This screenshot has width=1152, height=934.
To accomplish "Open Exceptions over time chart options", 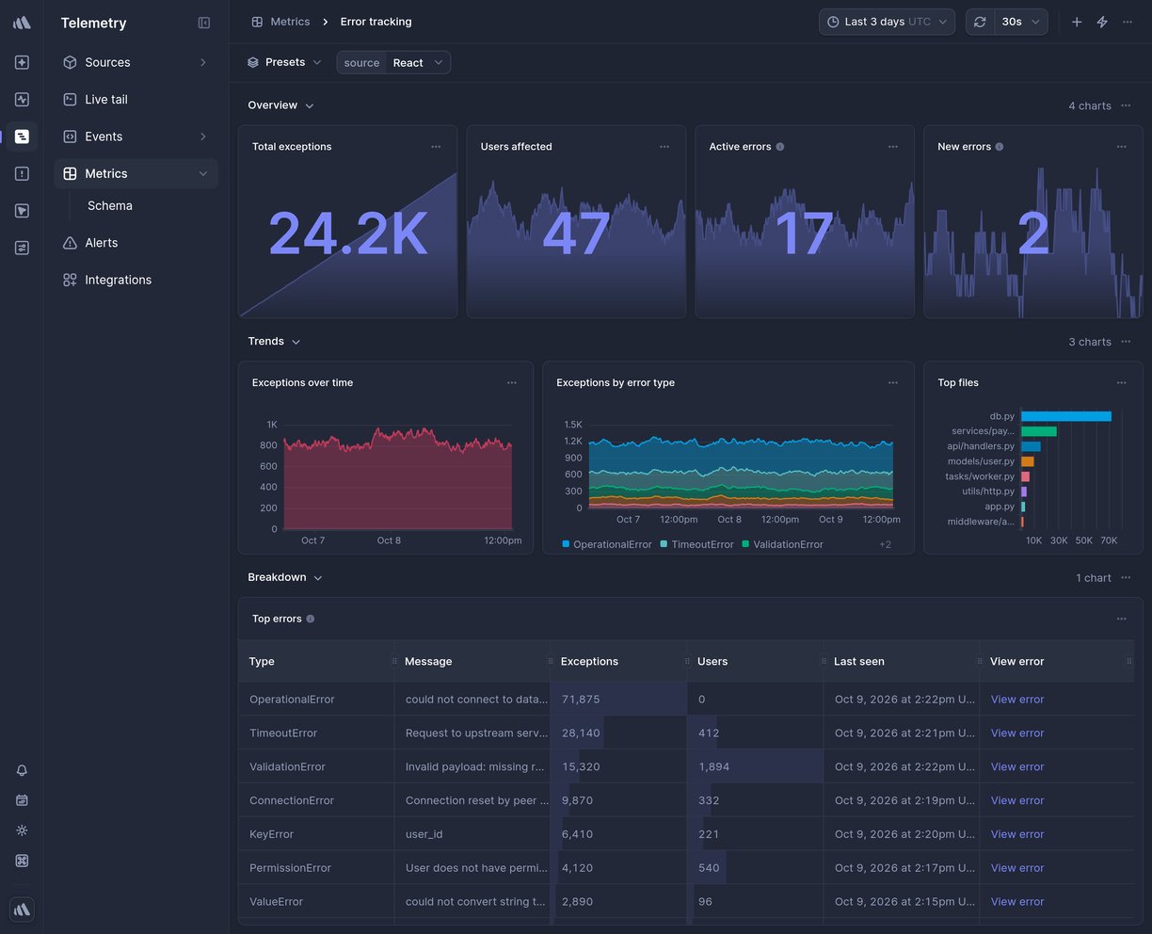I will coord(512,382).
